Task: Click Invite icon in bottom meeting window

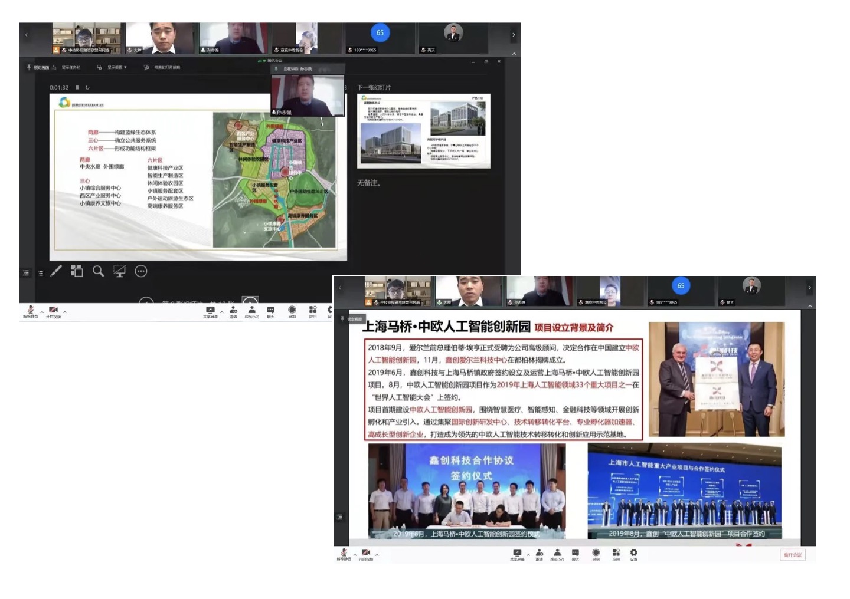Action: [x=539, y=554]
